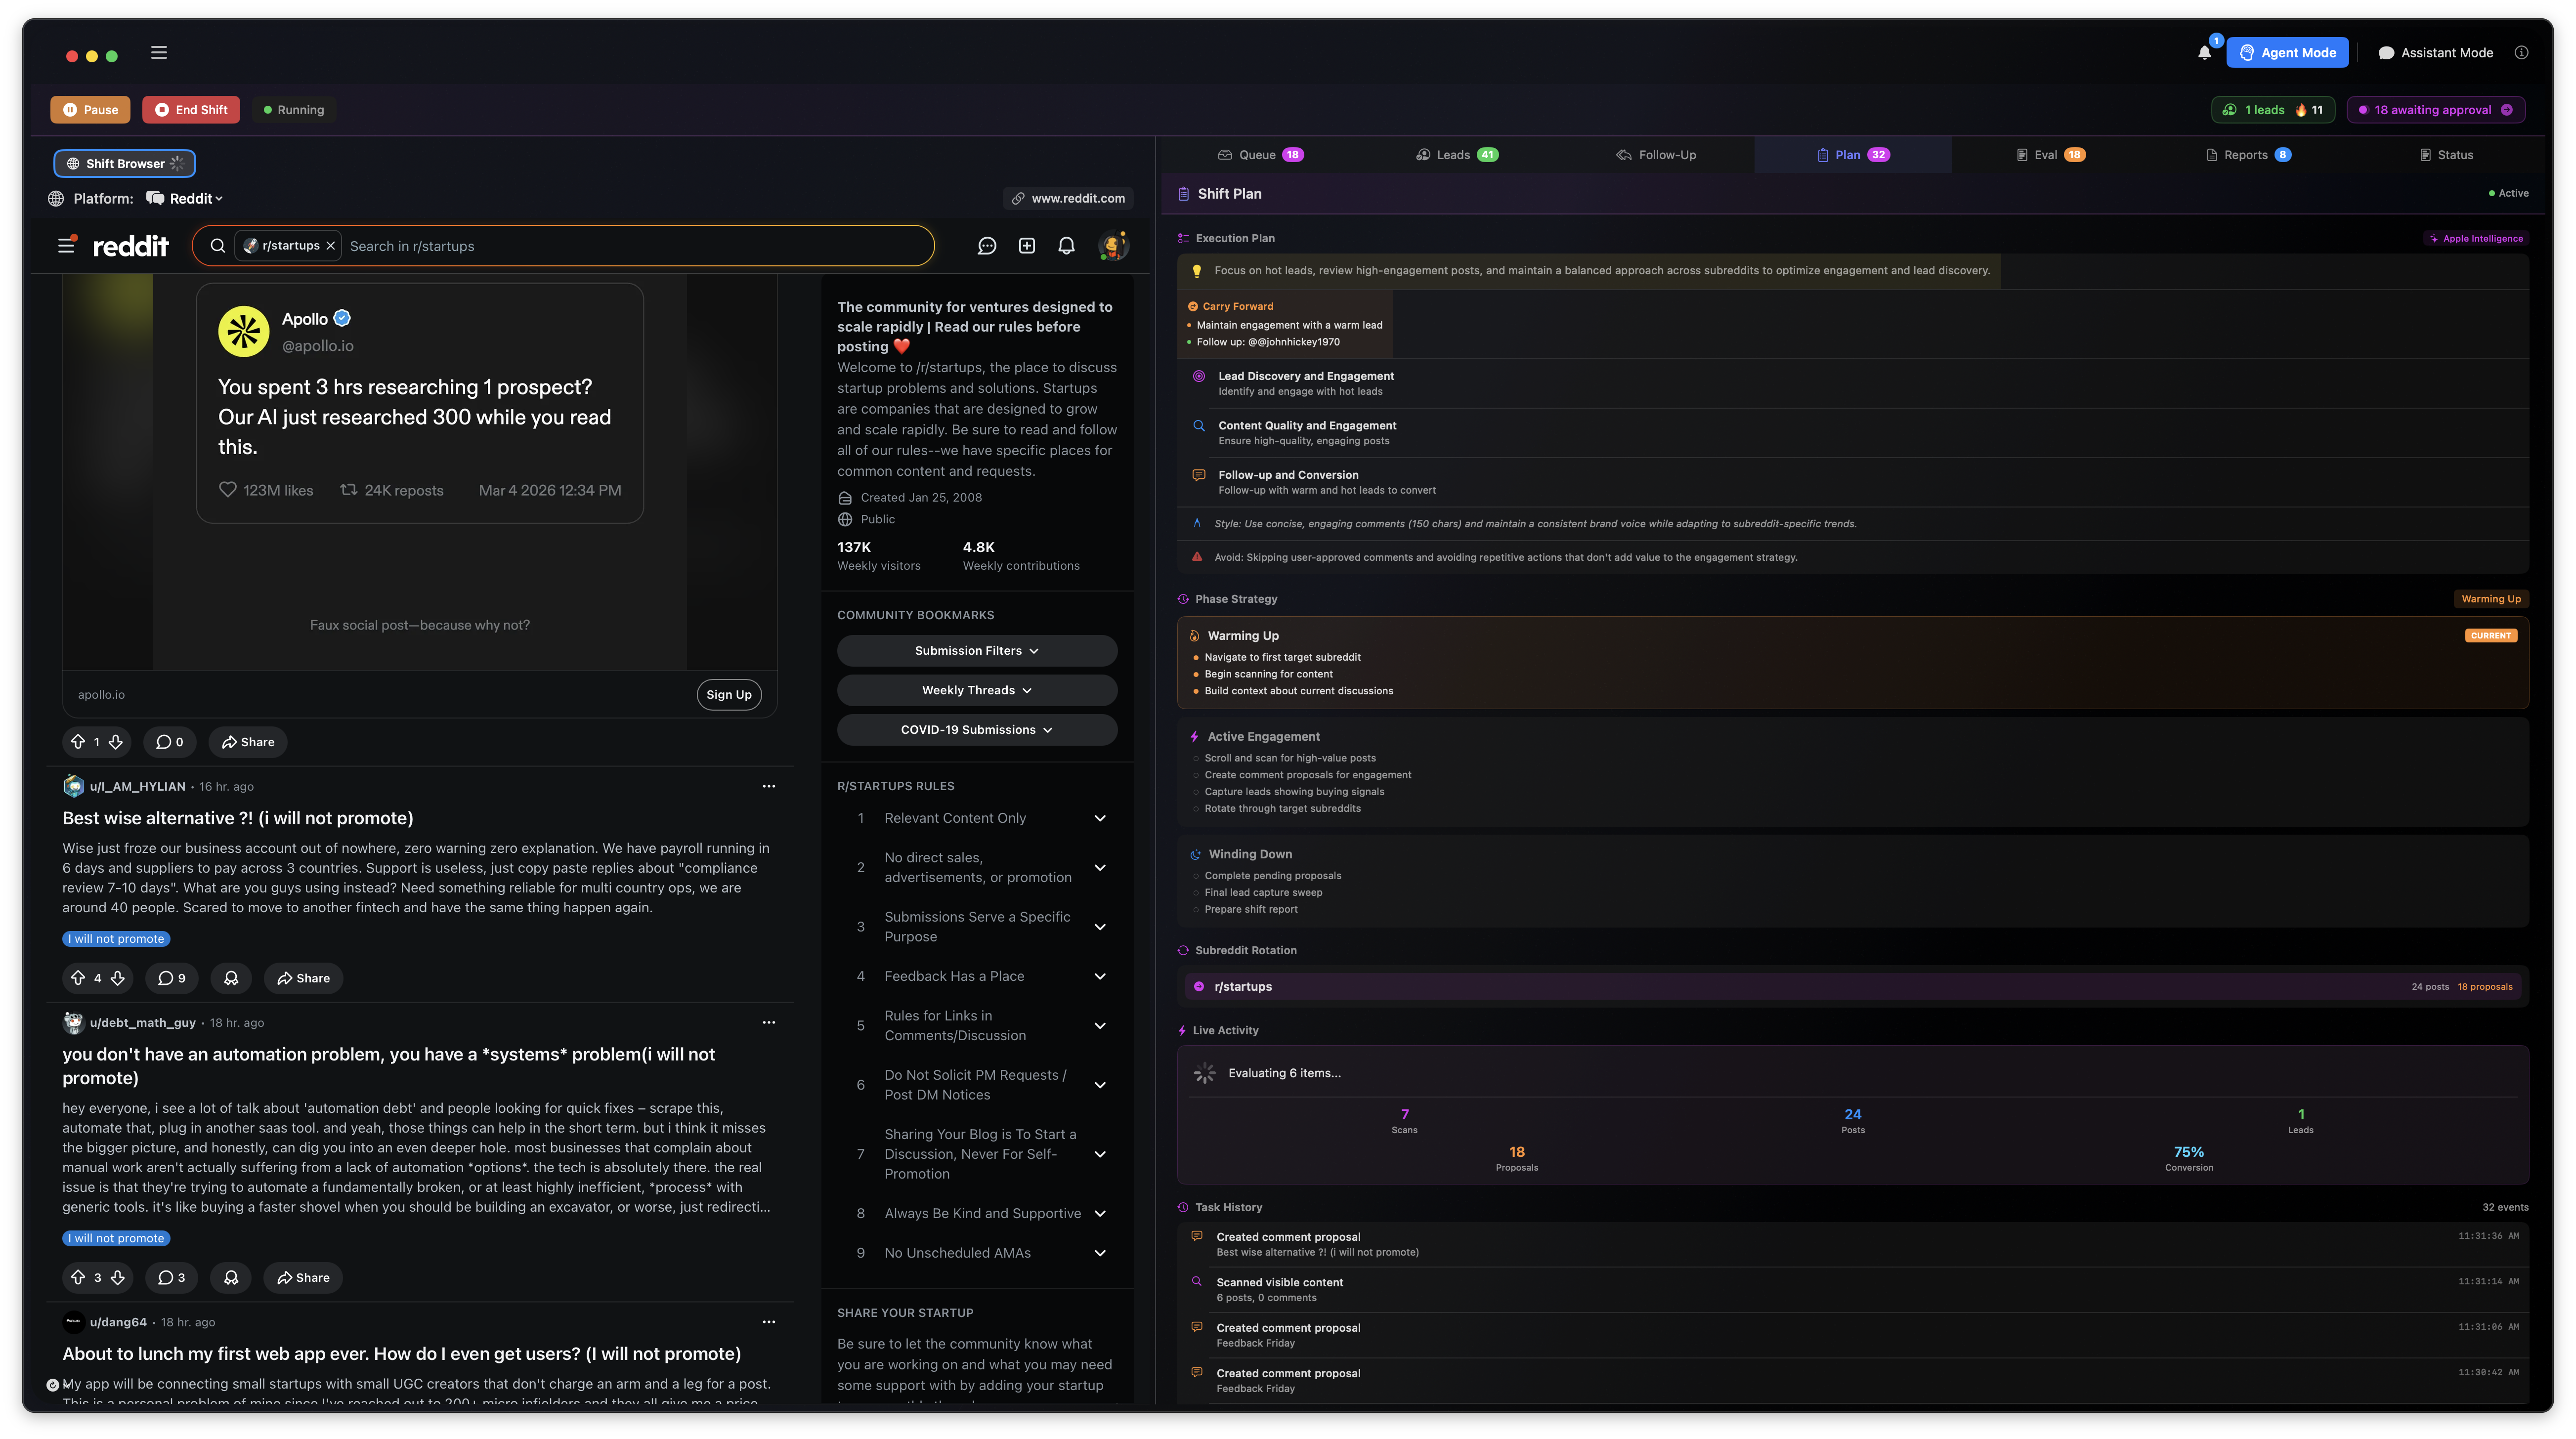
Task: Toggle the sidebar hamburger menu icon
Action: 159,53
